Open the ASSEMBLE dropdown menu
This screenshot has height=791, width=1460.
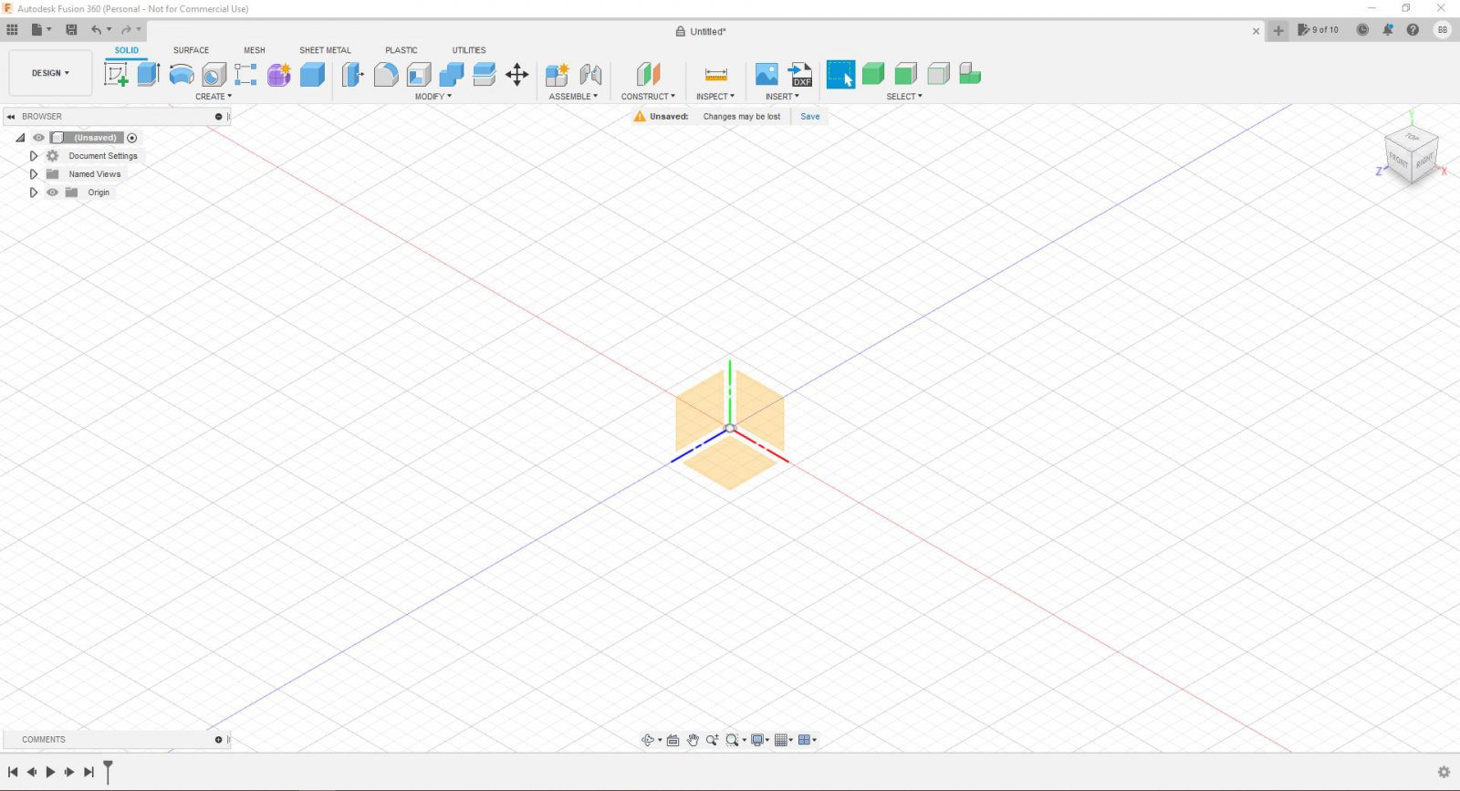click(573, 97)
